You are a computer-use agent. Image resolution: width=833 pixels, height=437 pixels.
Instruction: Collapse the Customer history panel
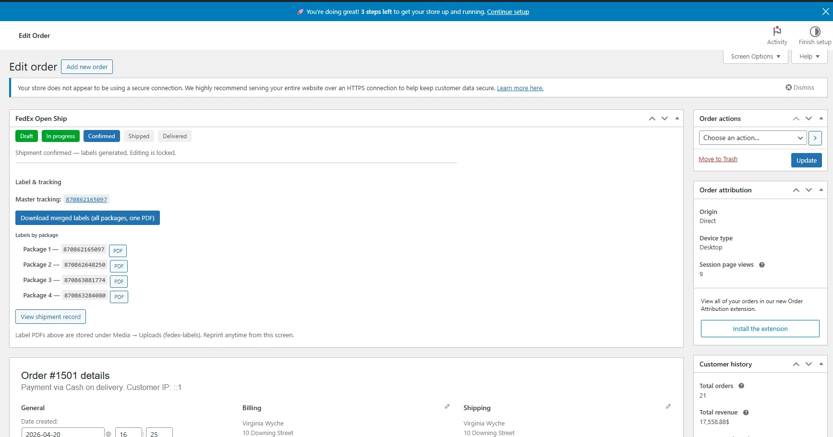click(821, 364)
